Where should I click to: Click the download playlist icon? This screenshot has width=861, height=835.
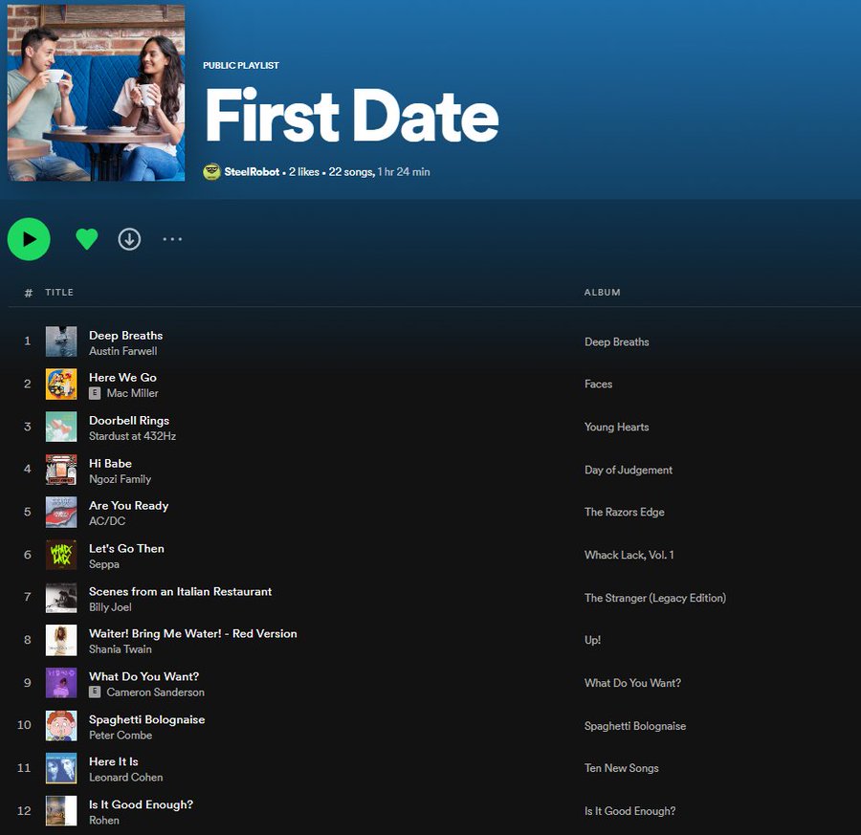click(x=129, y=239)
